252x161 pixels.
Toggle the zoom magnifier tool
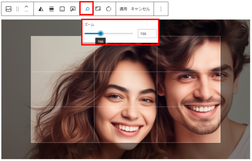click(x=87, y=9)
